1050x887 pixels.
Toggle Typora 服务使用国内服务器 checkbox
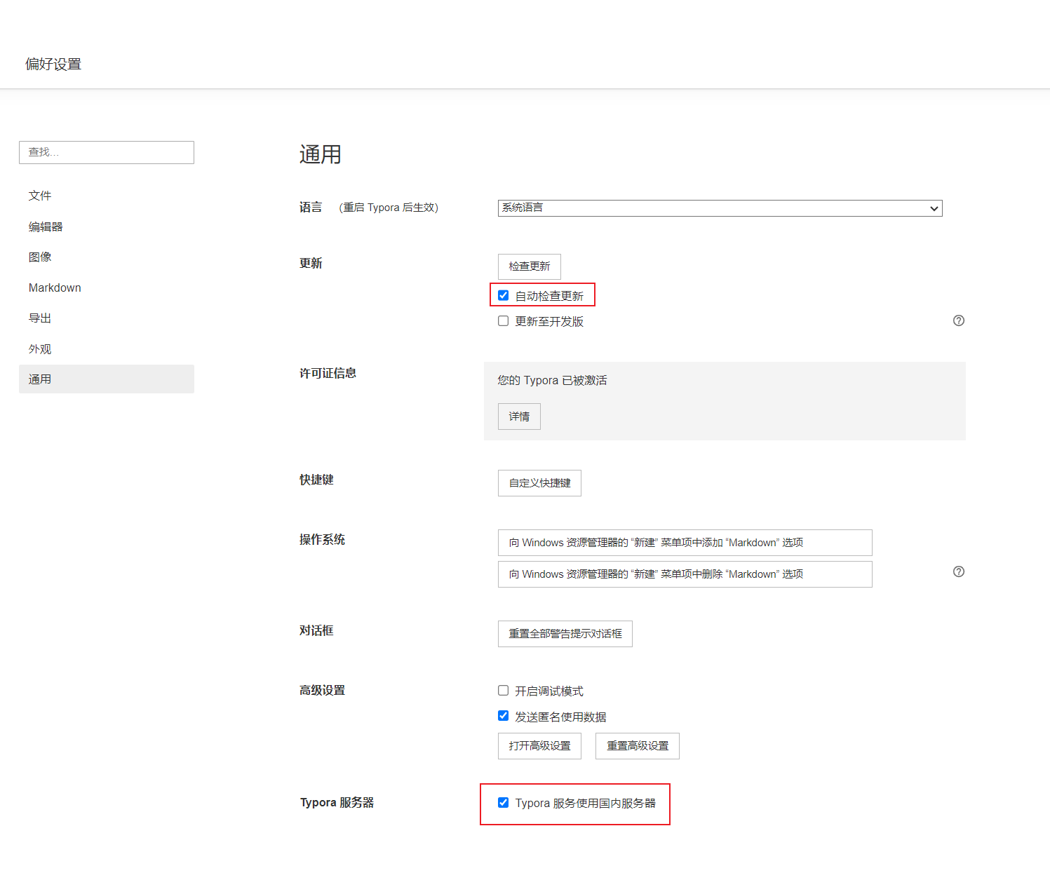[503, 803]
